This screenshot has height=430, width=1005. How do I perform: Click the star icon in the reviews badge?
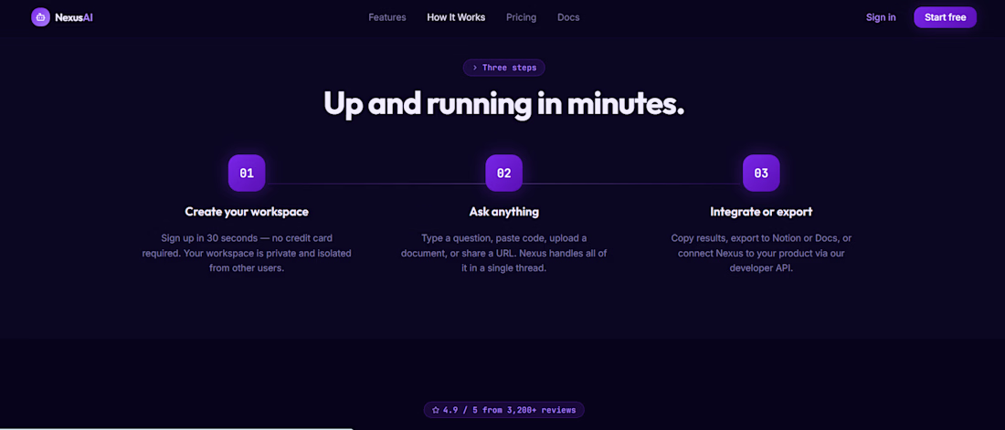tap(435, 410)
